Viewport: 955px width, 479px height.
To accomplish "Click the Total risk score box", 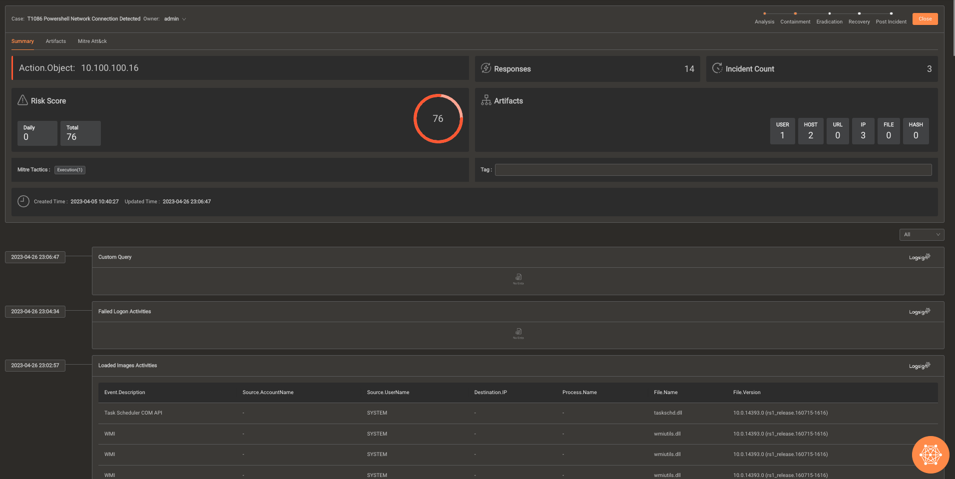I will [80, 133].
